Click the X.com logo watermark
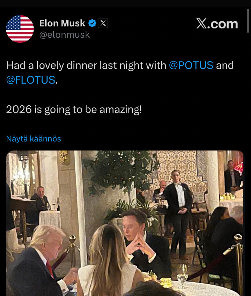The width and height of the screenshot is (251, 296). (x=217, y=24)
